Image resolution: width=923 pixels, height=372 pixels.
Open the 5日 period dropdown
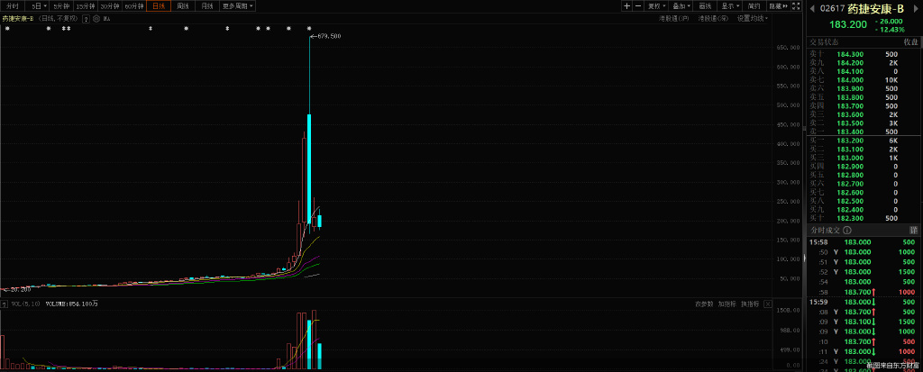39,6
